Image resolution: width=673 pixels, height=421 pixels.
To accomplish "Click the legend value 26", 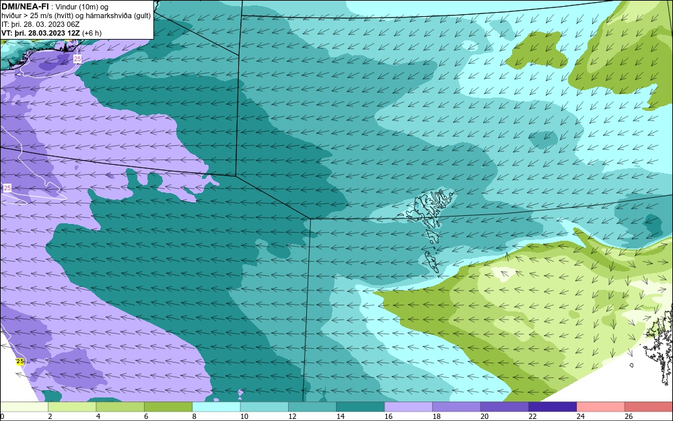I will click(x=629, y=416).
